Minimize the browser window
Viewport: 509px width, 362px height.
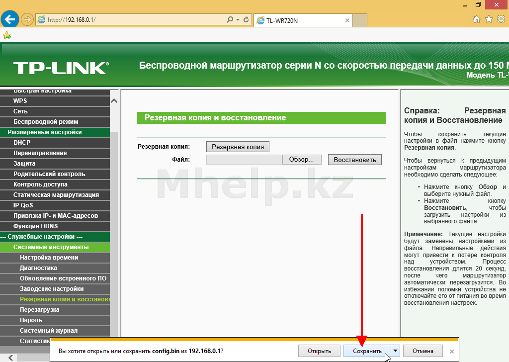click(x=465, y=5)
